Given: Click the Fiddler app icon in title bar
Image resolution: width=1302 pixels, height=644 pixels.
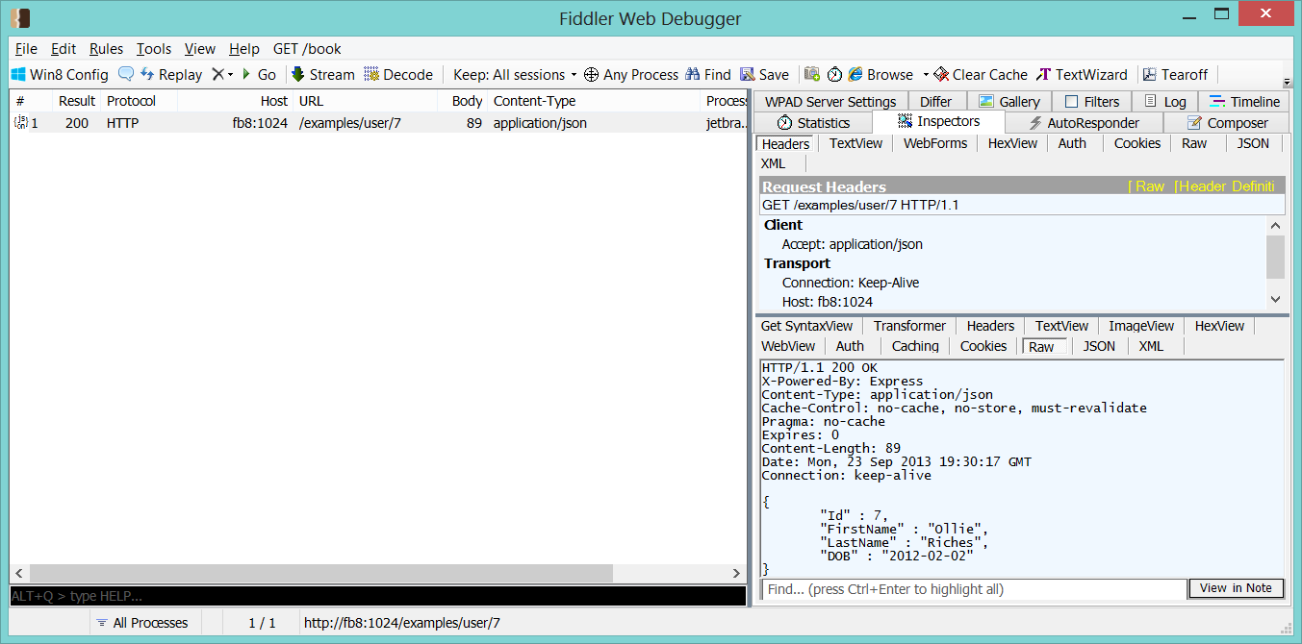Looking at the screenshot, I should tap(20, 17).
